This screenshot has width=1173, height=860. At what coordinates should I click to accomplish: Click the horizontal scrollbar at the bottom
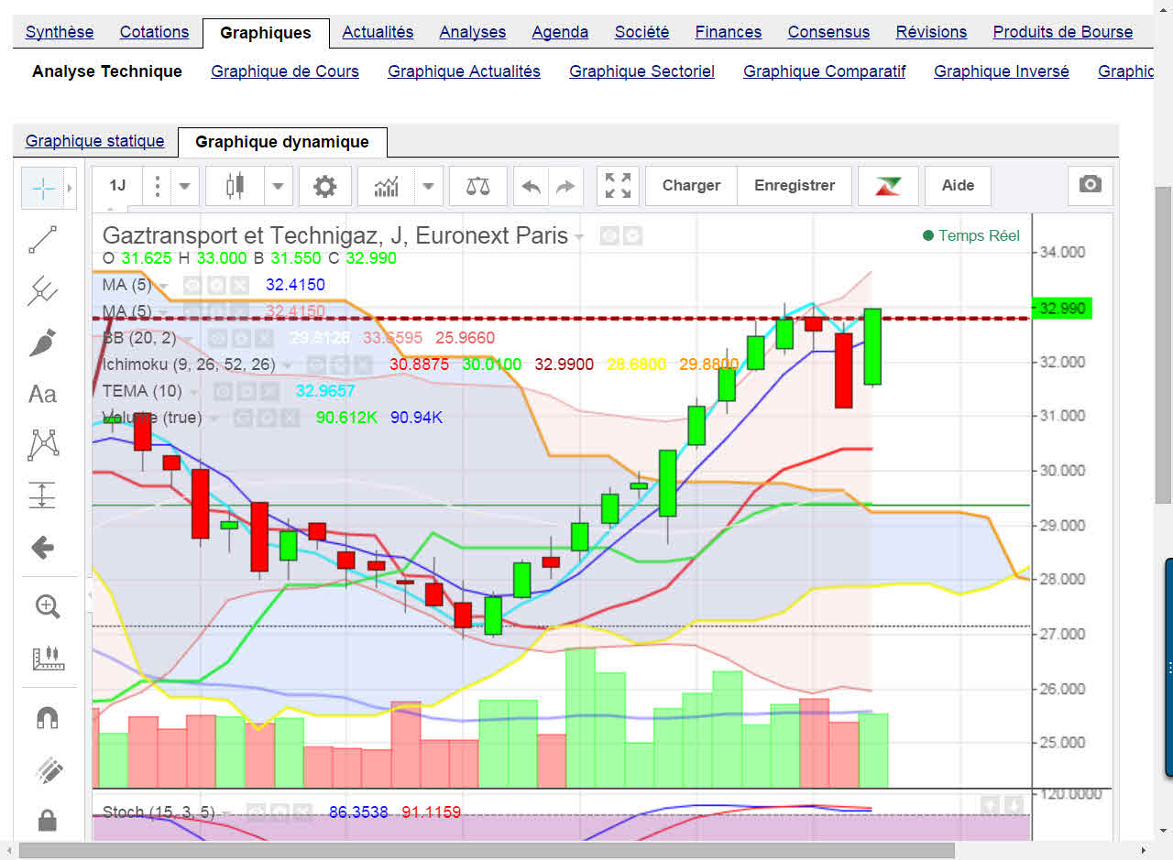tap(486, 851)
